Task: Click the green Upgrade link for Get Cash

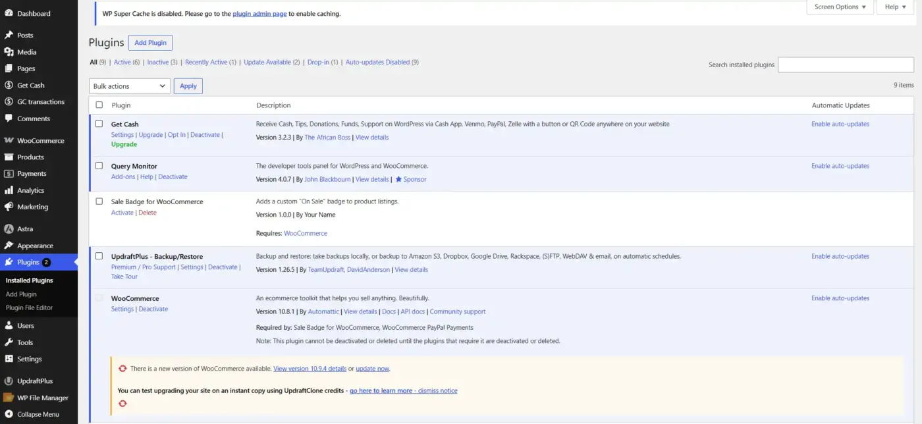Action: [x=124, y=144]
